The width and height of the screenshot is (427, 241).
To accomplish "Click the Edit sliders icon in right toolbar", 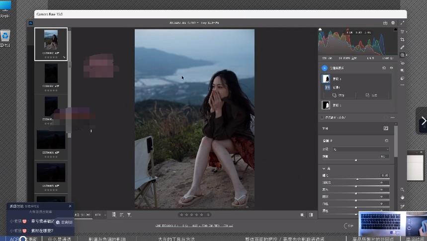I will [x=402, y=31].
